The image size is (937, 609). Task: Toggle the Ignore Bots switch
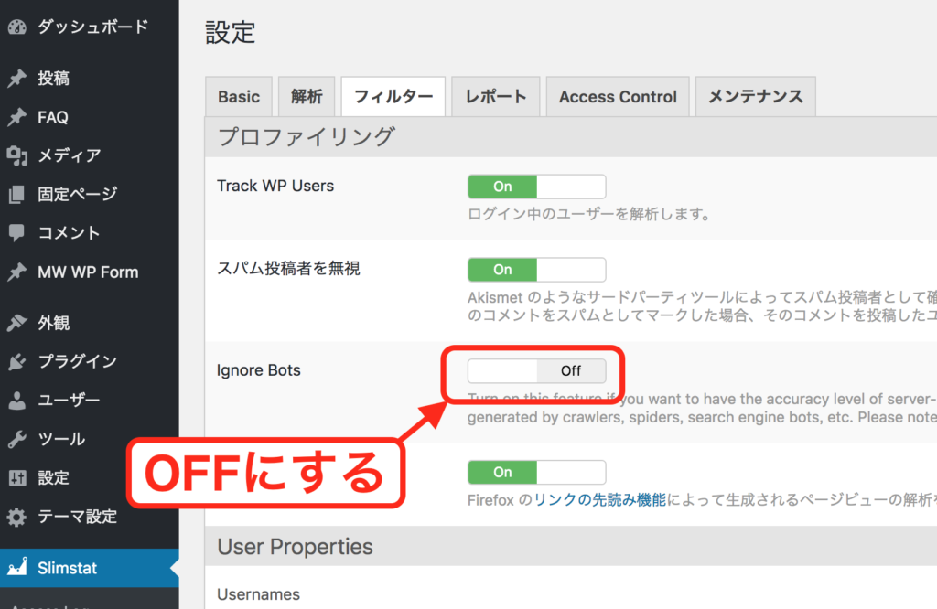(536, 371)
